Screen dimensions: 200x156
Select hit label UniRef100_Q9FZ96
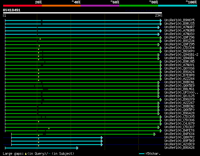click(x=179, y=38)
